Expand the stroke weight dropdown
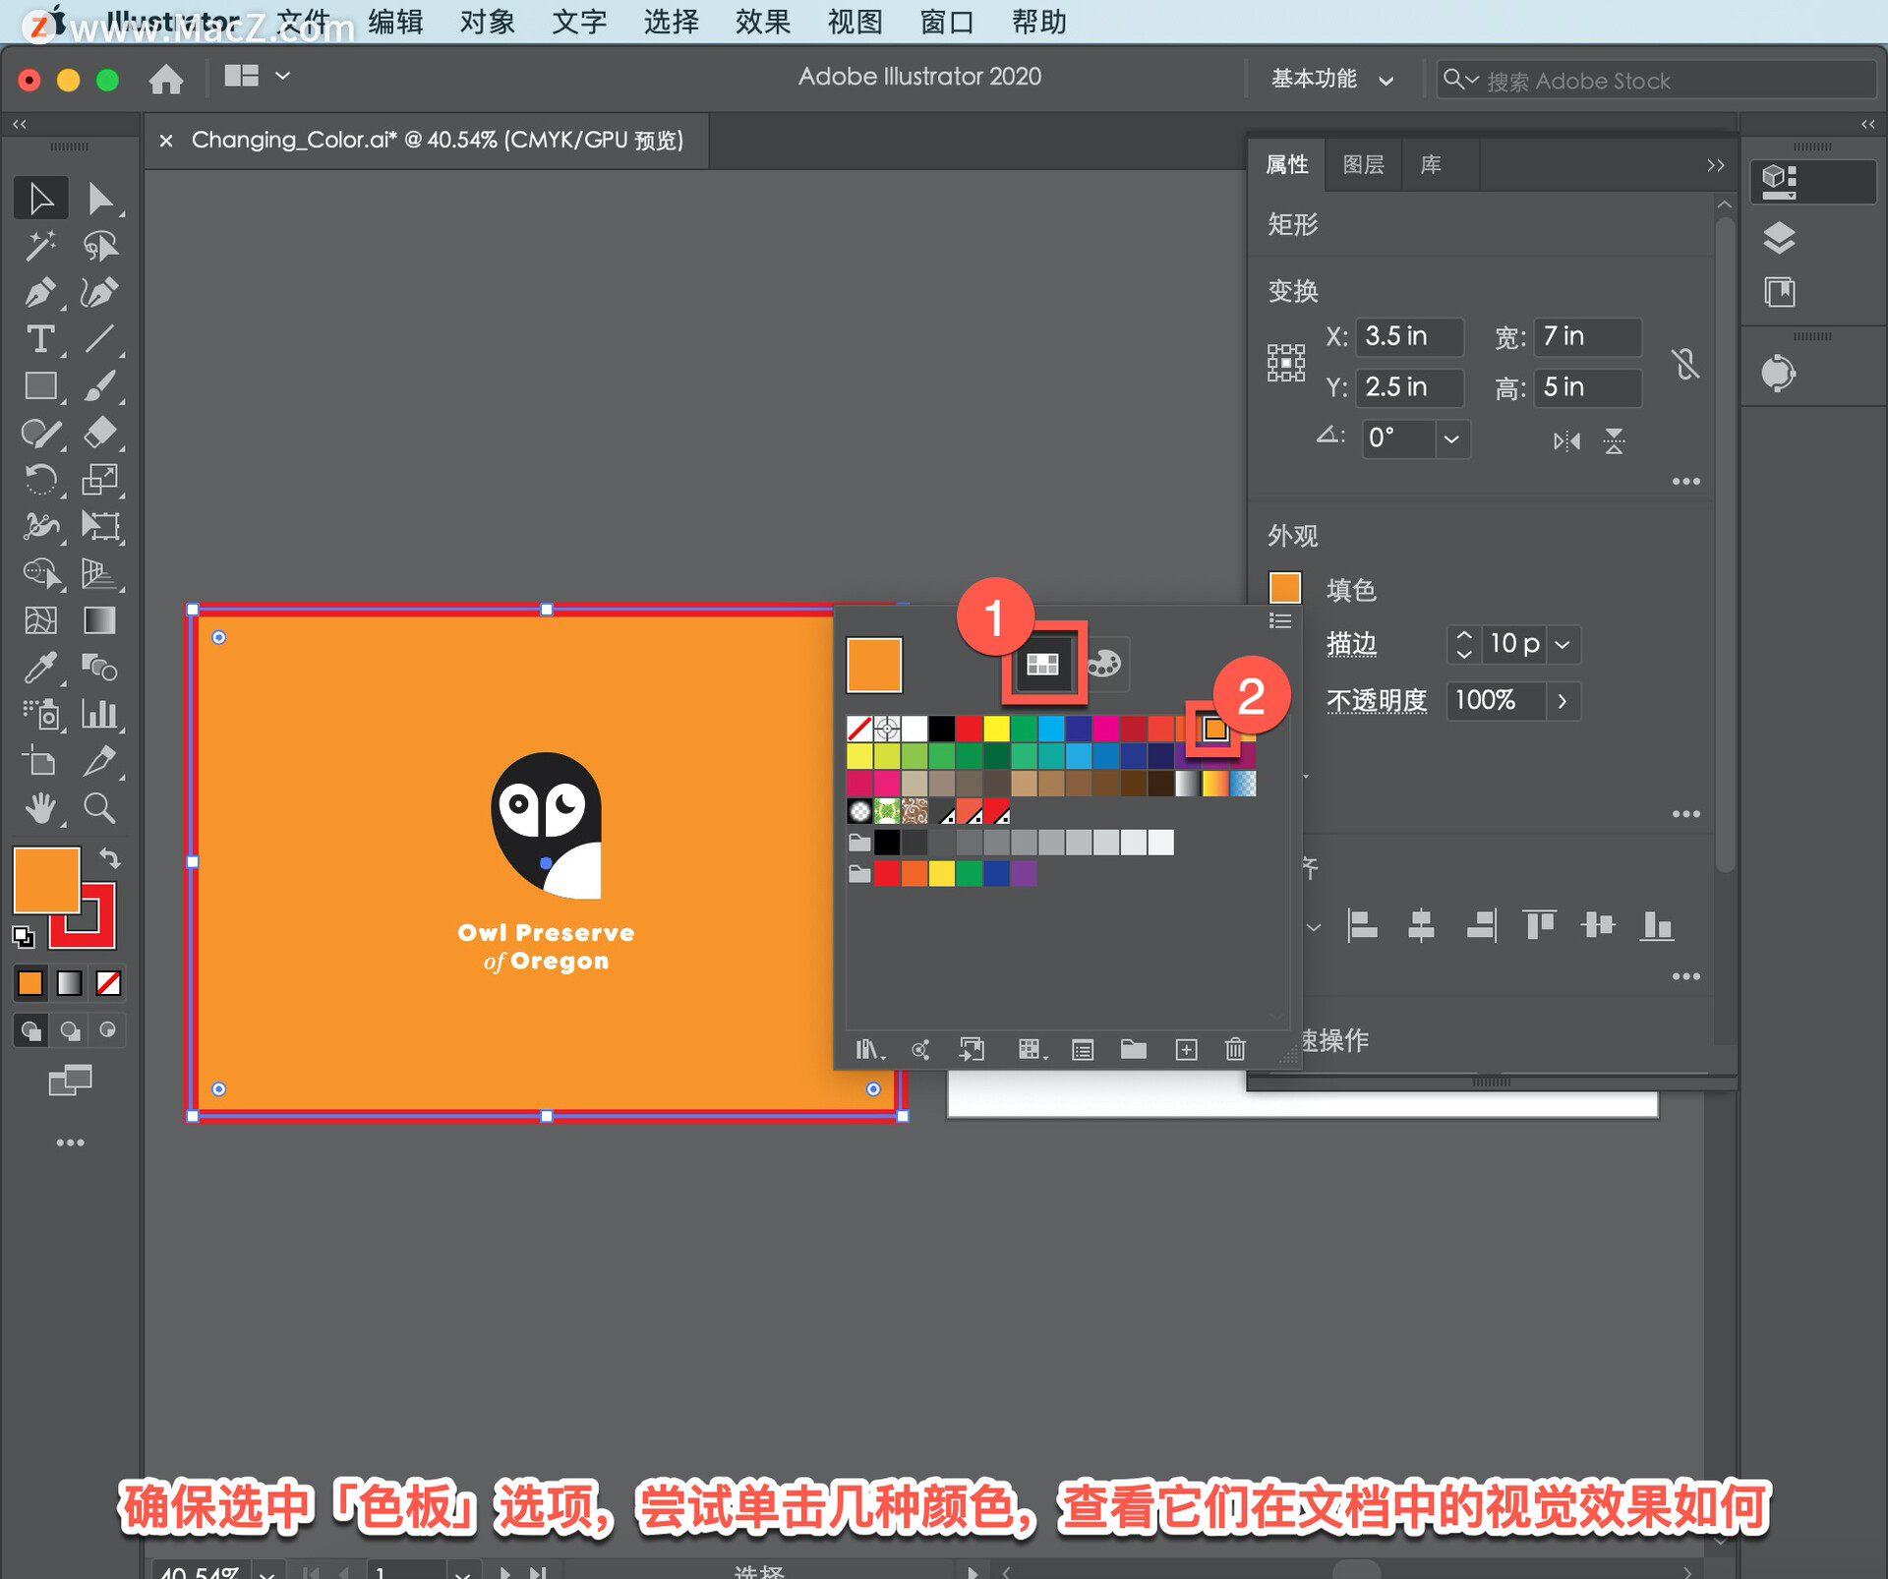 coord(1563,644)
